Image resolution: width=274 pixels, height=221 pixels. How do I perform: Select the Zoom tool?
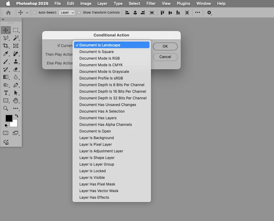click(6, 108)
